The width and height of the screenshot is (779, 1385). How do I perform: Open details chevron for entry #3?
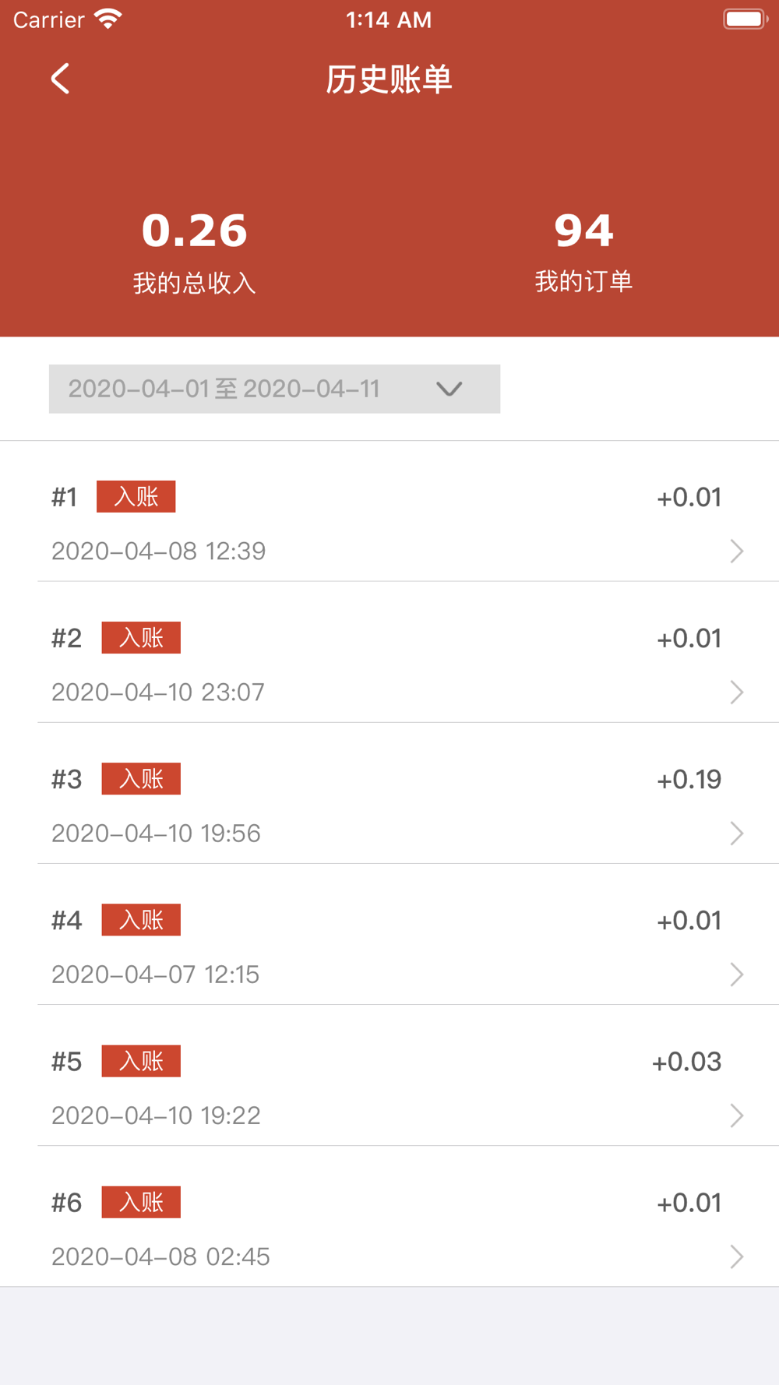click(x=736, y=833)
